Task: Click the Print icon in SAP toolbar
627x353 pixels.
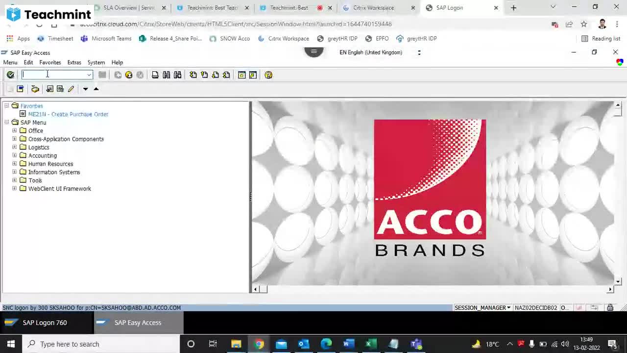Action: 155,75
